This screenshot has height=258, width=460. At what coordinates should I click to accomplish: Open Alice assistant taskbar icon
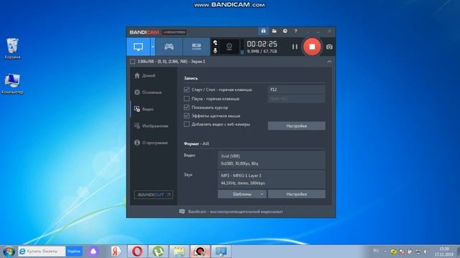pos(93,252)
